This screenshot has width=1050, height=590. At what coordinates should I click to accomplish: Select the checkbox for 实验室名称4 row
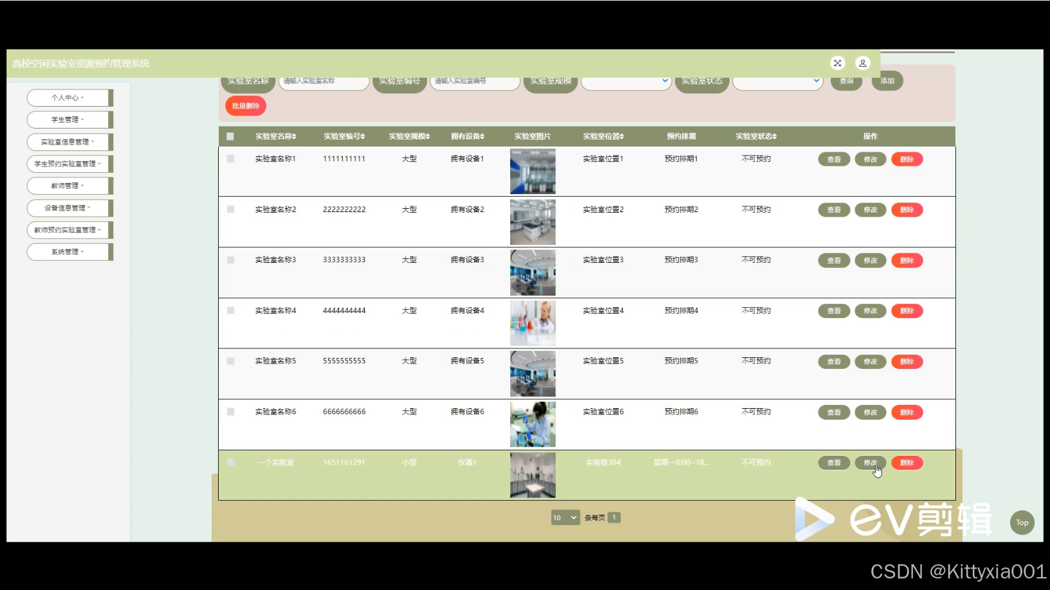click(x=230, y=310)
